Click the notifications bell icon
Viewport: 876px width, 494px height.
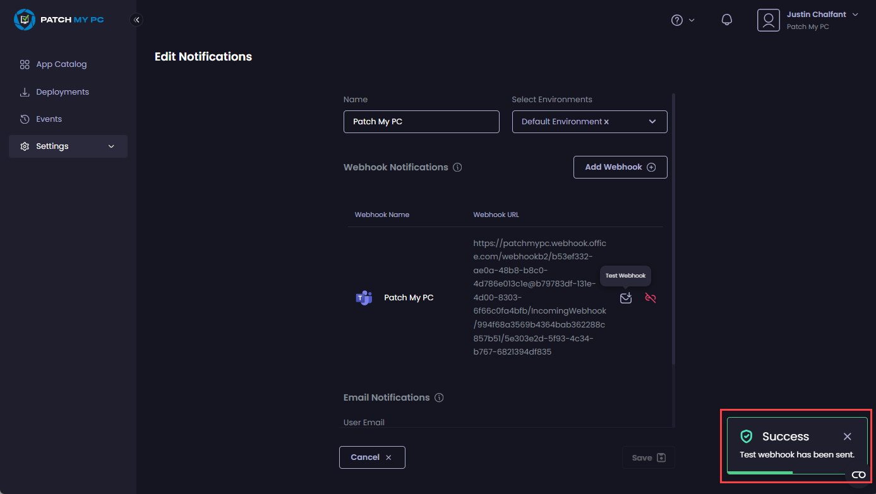tap(726, 20)
